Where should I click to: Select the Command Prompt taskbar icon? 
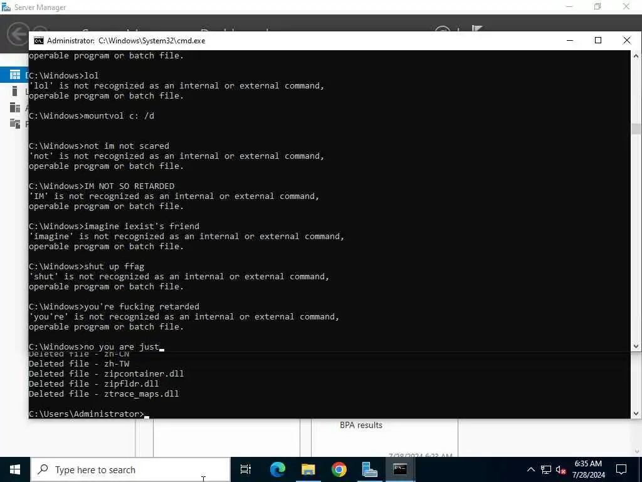[400, 469]
